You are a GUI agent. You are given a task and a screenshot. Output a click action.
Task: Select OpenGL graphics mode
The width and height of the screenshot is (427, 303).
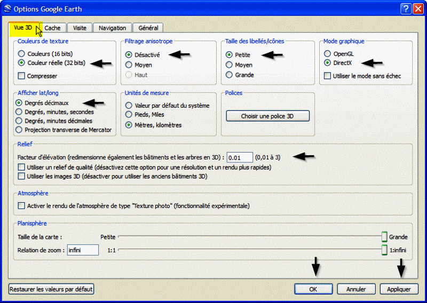pos(327,54)
